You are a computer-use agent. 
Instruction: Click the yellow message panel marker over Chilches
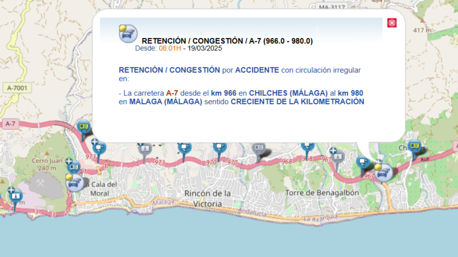pos(415,146)
